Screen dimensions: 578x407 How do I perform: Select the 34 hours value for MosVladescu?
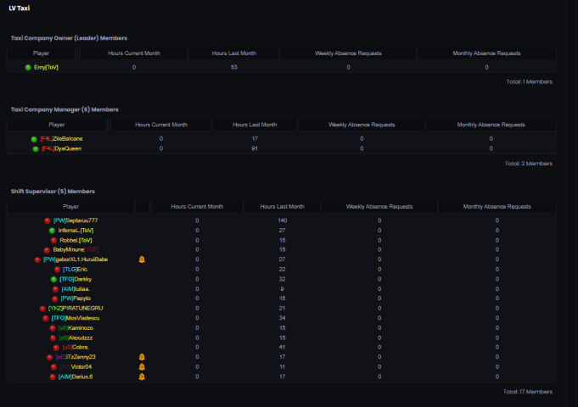click(283, 318)
